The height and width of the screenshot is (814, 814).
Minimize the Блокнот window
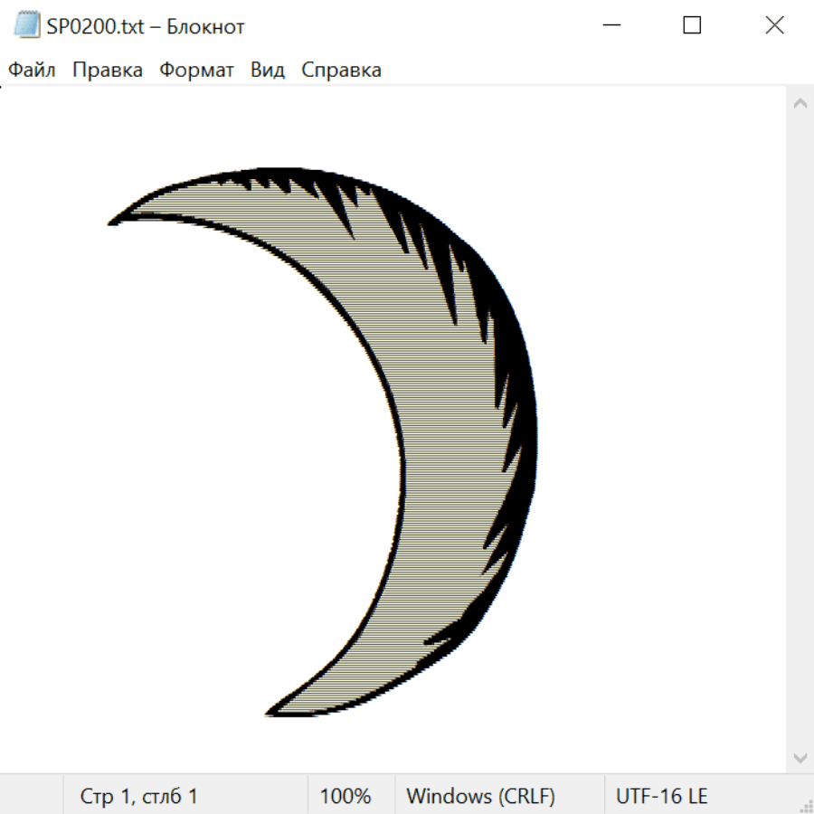(x=610, y=26)
